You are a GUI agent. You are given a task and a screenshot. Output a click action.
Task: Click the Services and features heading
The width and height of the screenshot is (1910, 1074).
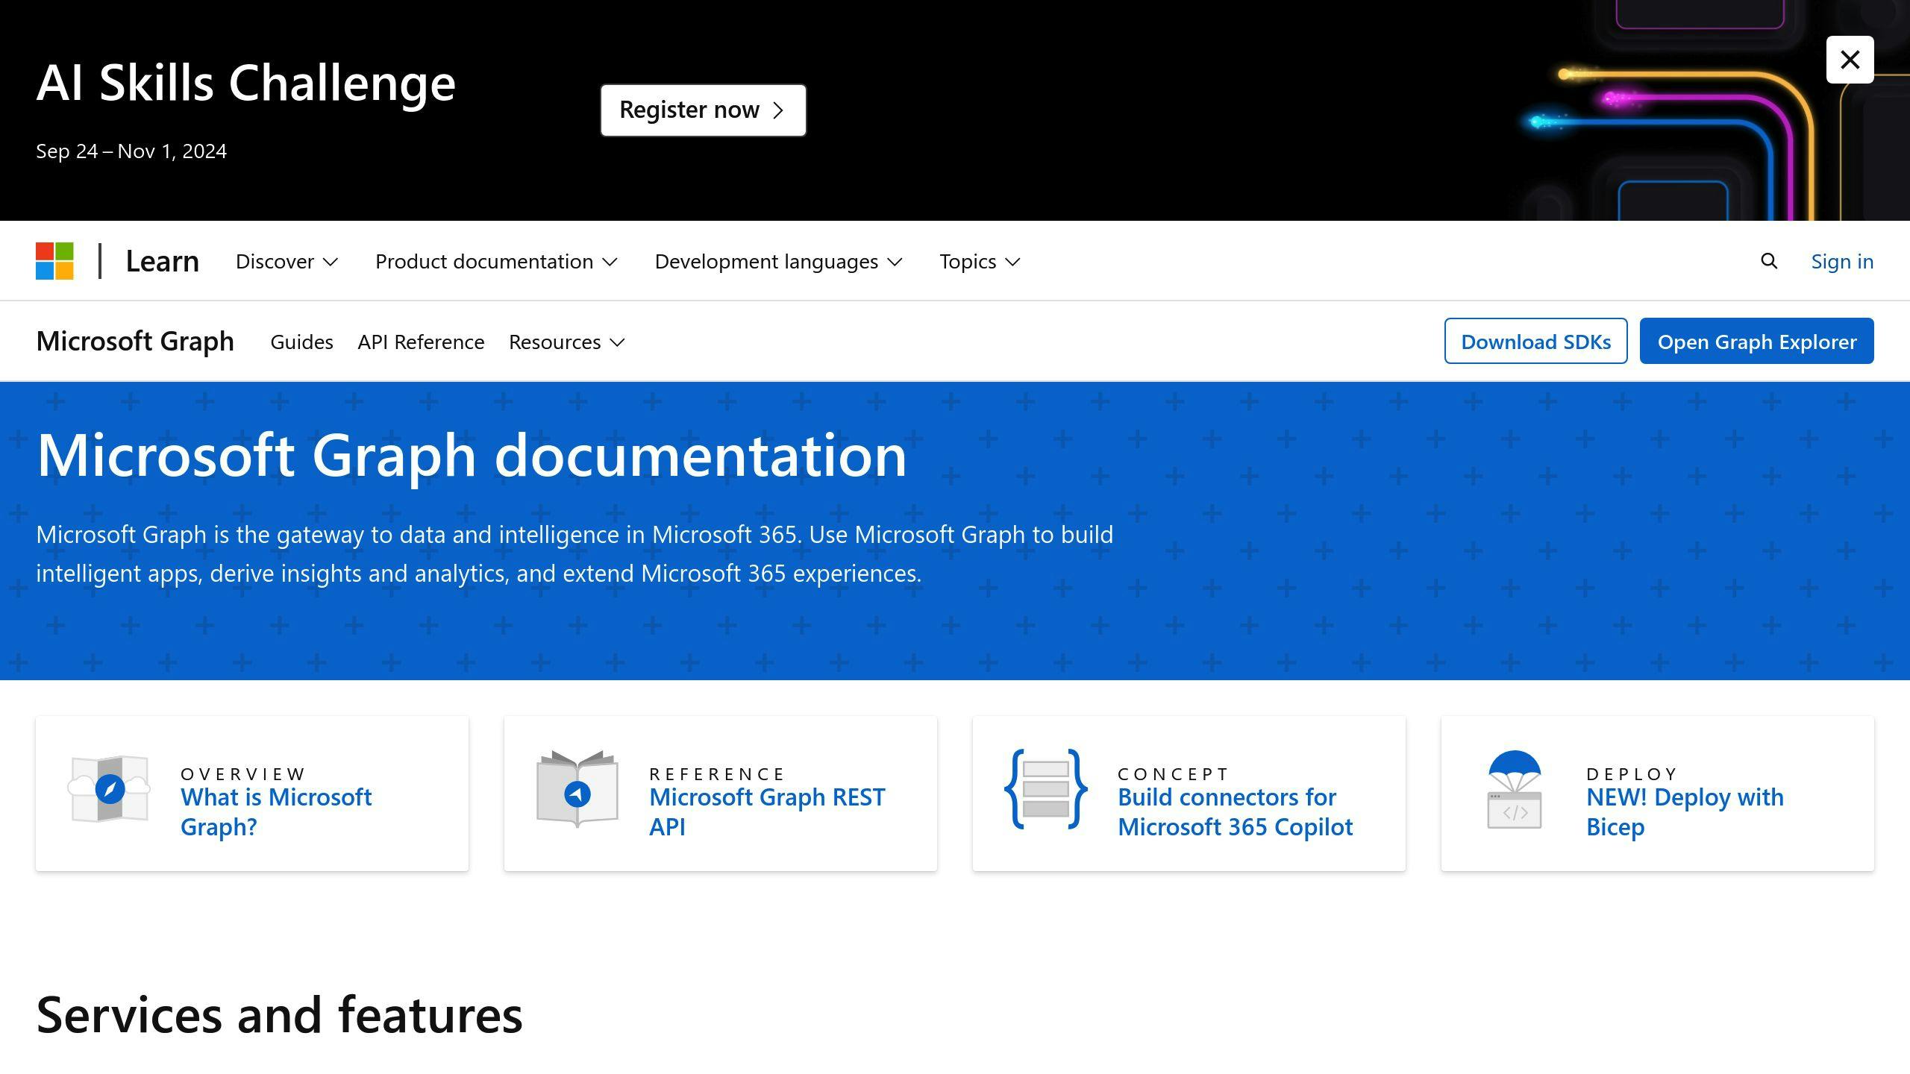coord(279,1015)
